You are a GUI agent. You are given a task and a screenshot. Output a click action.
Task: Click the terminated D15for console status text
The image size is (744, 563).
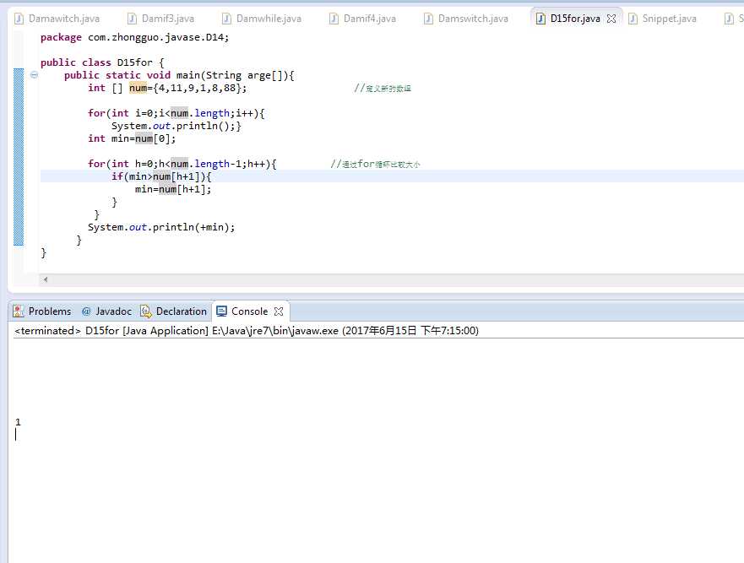247,331
